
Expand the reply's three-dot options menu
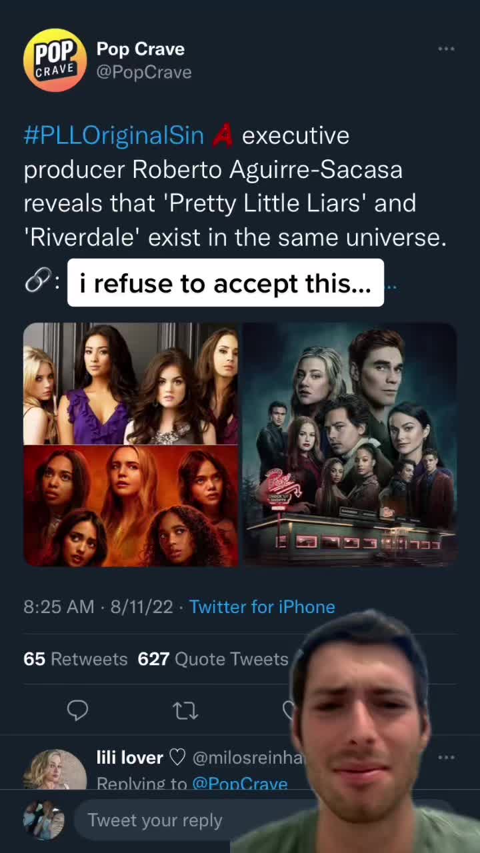pos(446,757)
